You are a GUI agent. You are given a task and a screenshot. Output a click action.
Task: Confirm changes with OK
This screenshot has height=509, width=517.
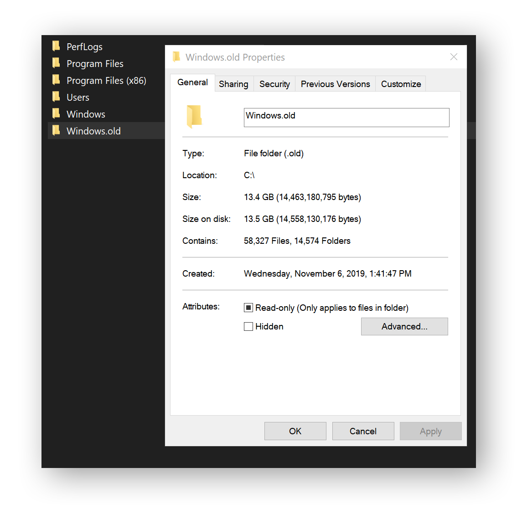tap(295, 431)
